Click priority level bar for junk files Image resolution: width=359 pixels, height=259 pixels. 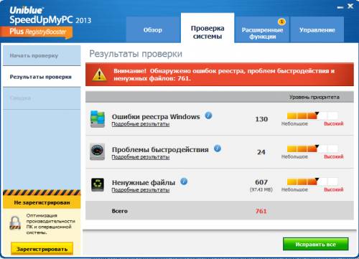coord(312,182)
